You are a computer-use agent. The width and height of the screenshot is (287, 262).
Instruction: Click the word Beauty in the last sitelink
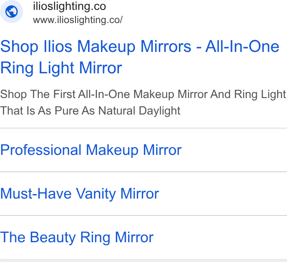click(53, 237)
